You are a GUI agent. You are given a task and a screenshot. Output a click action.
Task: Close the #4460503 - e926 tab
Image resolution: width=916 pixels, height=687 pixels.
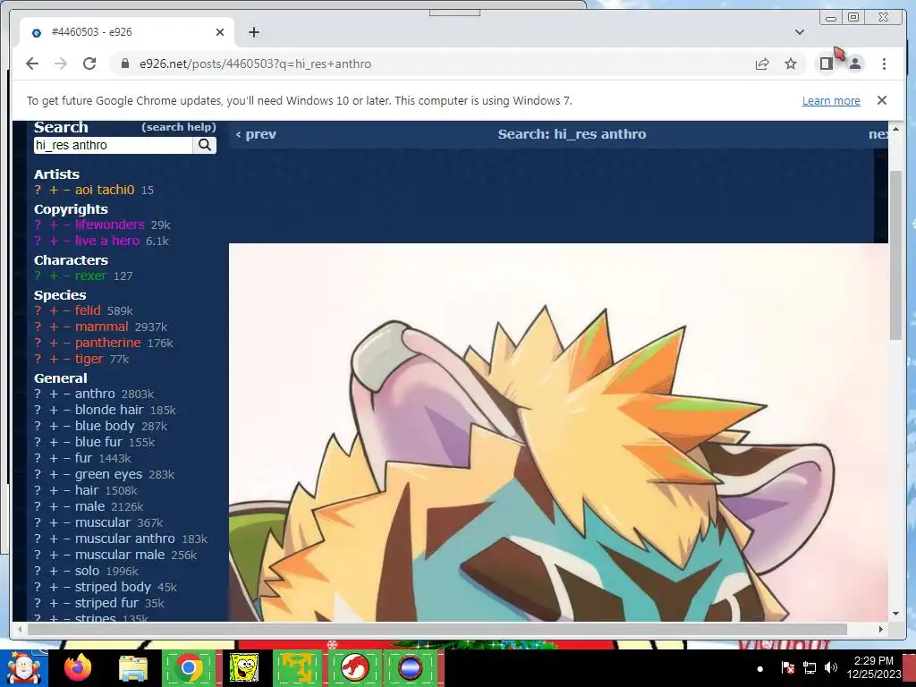coord(220,32)
